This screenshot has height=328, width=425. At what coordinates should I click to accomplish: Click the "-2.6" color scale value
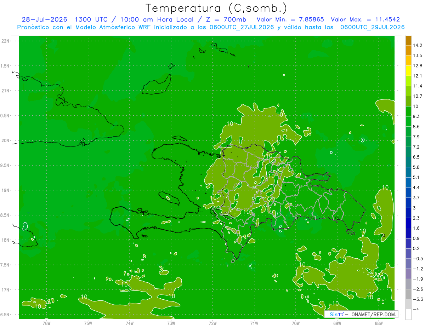click(418, 289)
